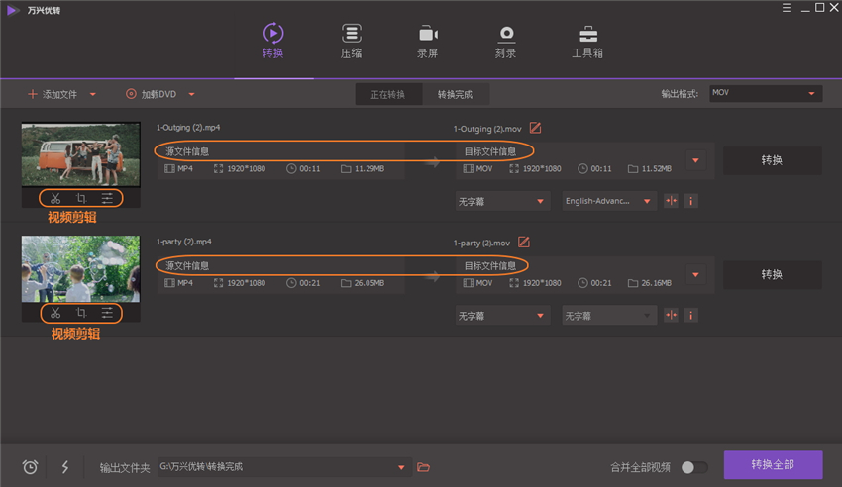Expand the 输出格式 MOV dropdown
The height and width of the screenshot is (487, 842).
(x=766, y=93)
